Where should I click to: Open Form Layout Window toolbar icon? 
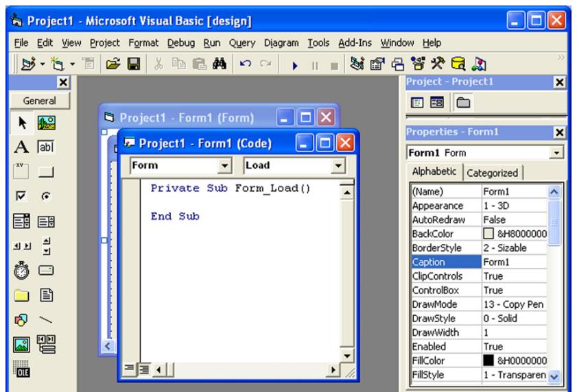[398, 64]
